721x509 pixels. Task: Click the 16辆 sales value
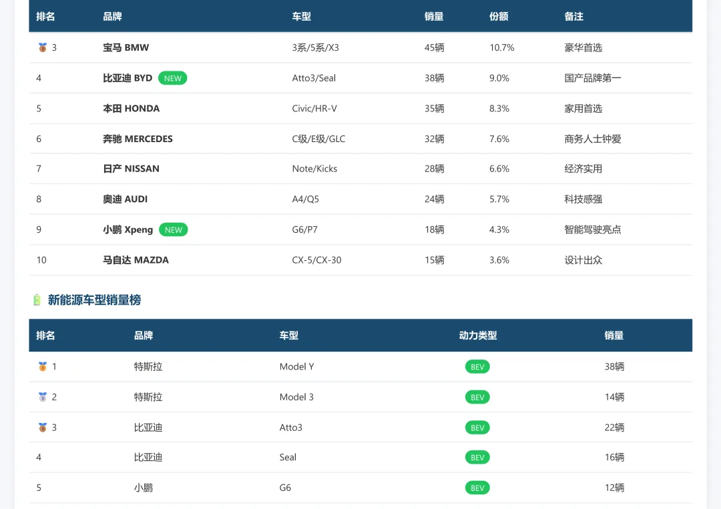click(x=614, y=458)
